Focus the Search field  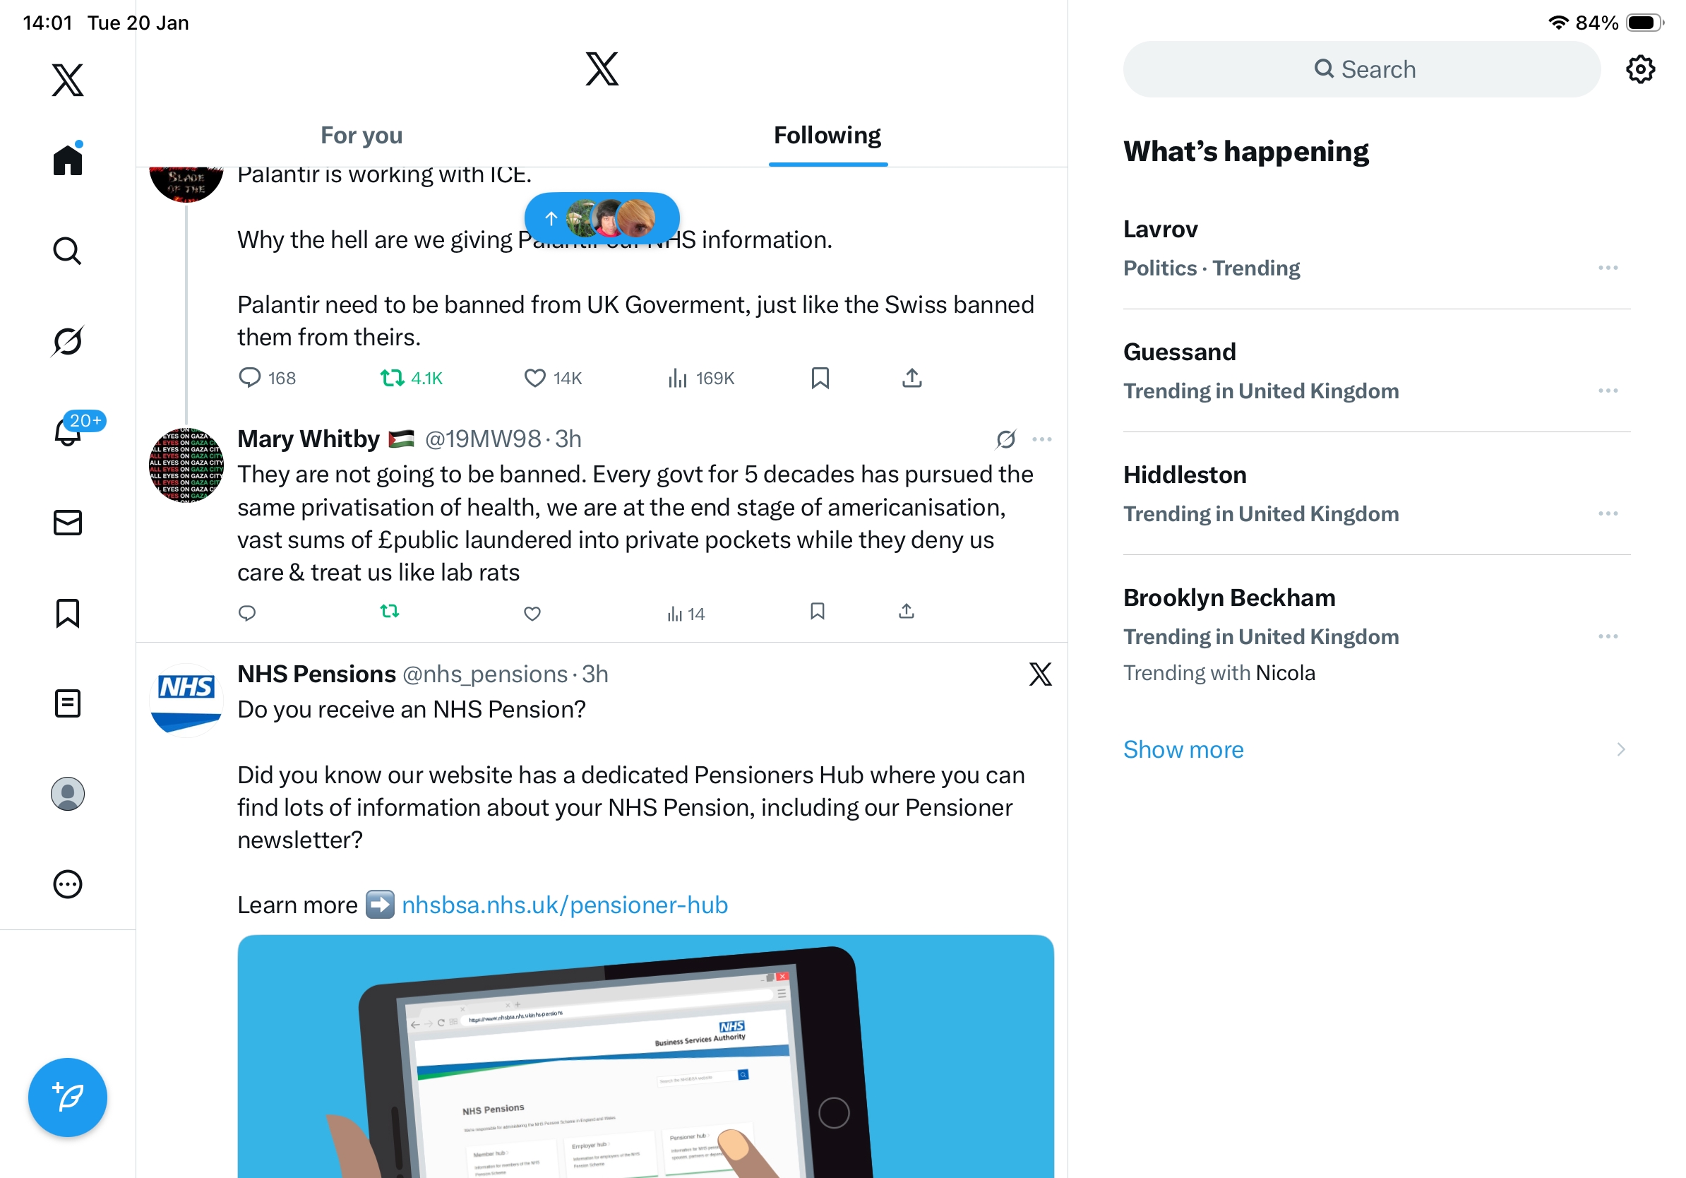(x=1361, y=69)
